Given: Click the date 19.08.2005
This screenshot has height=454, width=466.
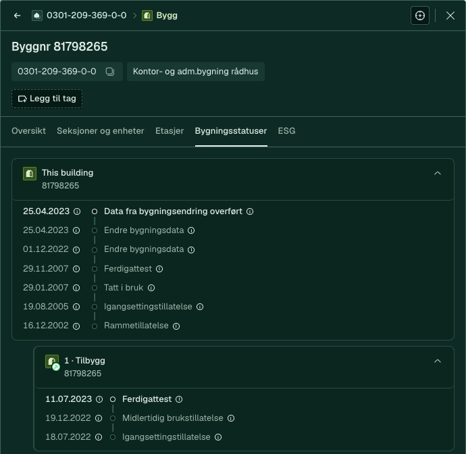Looking at the screenshot, I should [x=46, y=307].
